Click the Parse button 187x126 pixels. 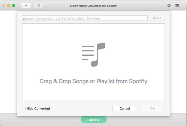(157, 18)
